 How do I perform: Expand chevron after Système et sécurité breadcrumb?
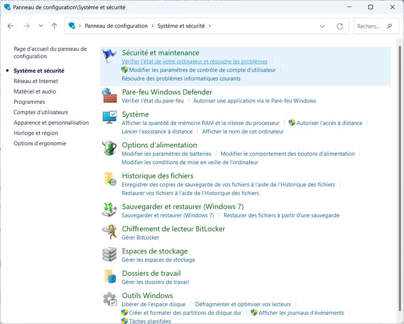click(210, 26)
